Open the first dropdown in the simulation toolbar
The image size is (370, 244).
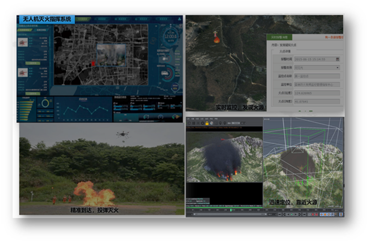click(x=236, y=123)
